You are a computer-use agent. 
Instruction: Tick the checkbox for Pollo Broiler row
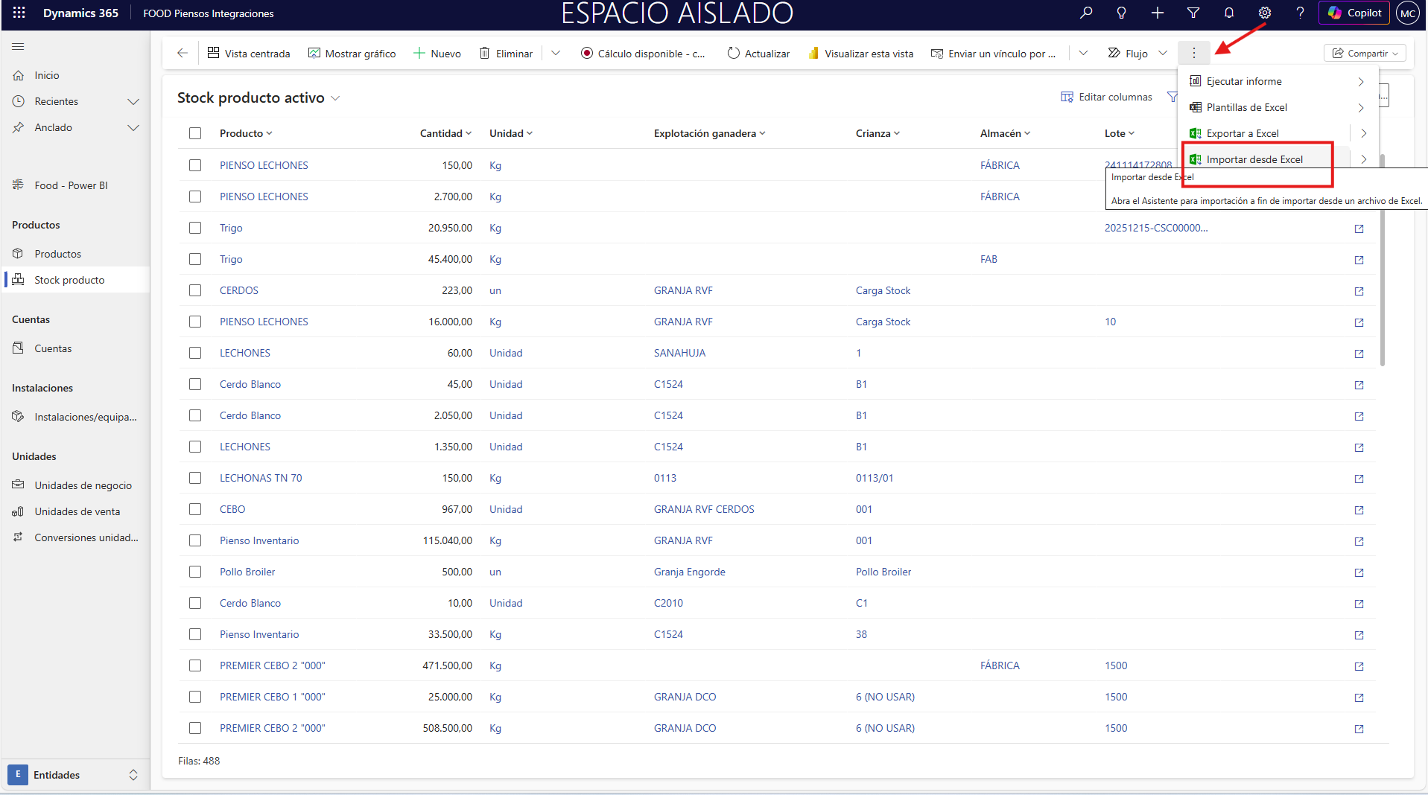195,572
